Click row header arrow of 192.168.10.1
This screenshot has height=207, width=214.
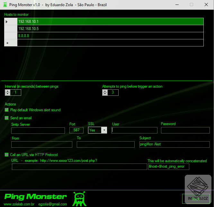(x=11, y=22)
